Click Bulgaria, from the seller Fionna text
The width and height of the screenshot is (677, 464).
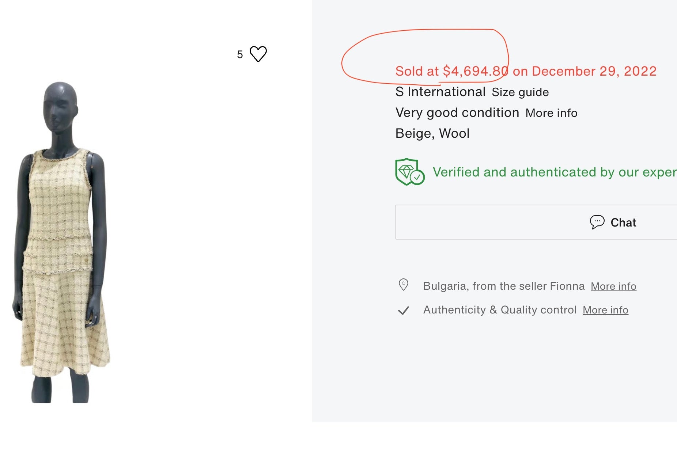pos(503,286)
